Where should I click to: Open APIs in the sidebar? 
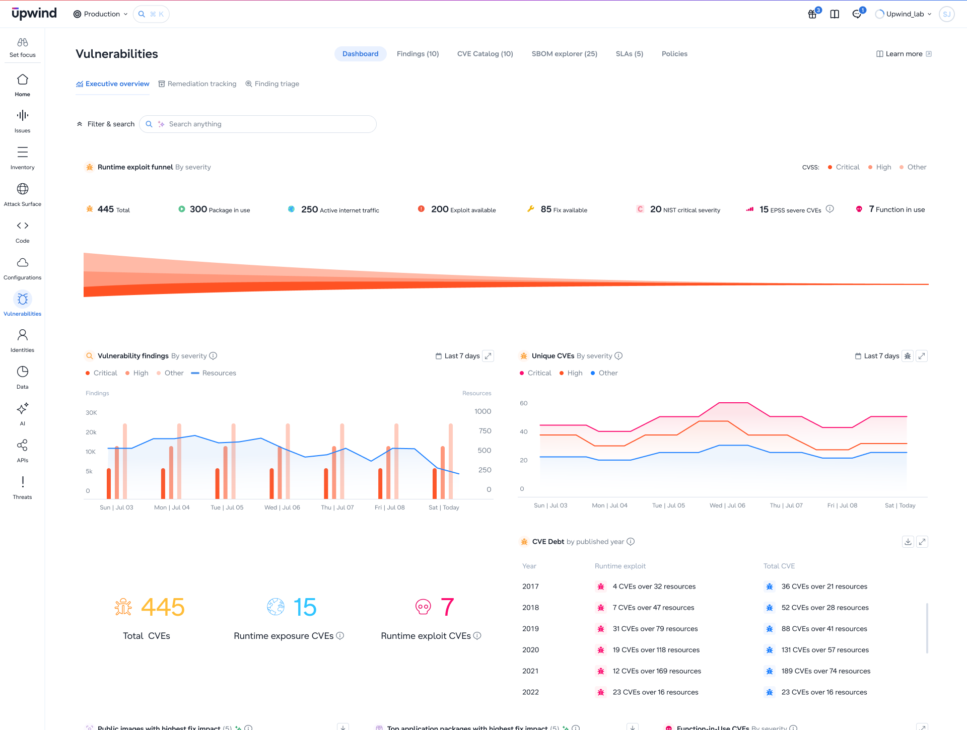point(23,451)
